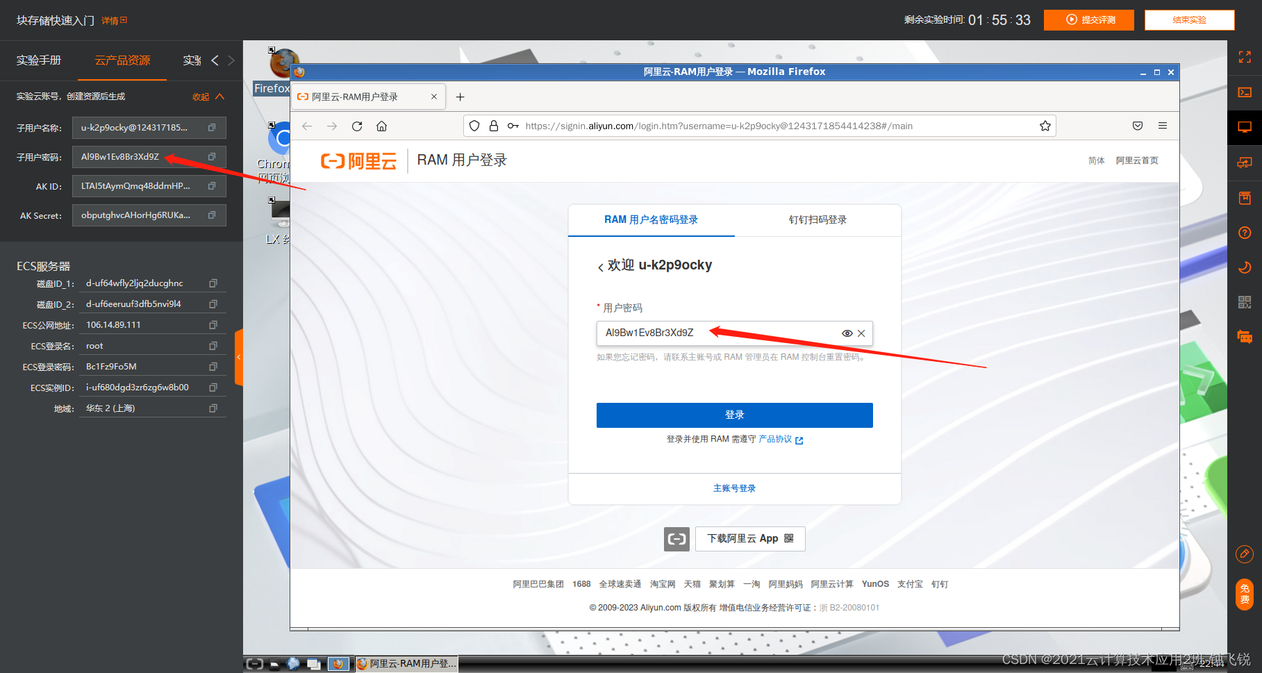Go back in Firefox
Image resolution: width=1262 pixels, height=673 pixels.
pyautogui.click(x=307, y=126)
